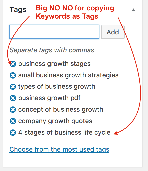Click 'Separate tags with commas' hint text
The height and width of the screenshot is (171, 148).
click(x=52, y=50)
